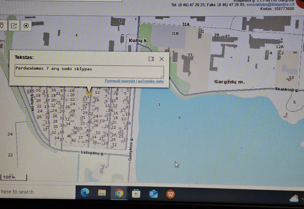This screenshot has width=304, height=209.
Task: Click the lake label '1' on the water
Action: coord(159,105)
